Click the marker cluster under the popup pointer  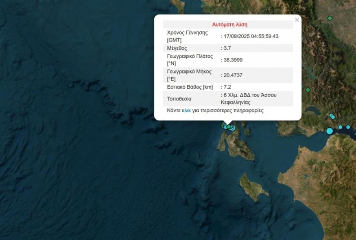coord(229,127)
